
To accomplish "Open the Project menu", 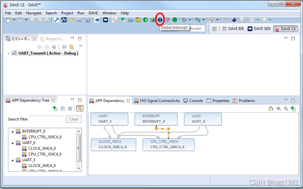I will pyautogui.click(x=67, y=13).
